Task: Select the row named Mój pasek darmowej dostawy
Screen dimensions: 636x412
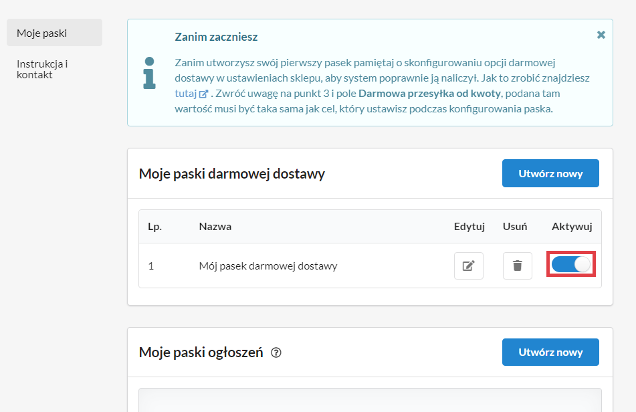Action: point(268,266)
